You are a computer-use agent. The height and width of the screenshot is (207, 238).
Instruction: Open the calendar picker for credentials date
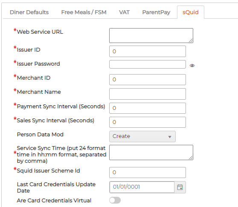pyautogui.click(x=180, y=187)
